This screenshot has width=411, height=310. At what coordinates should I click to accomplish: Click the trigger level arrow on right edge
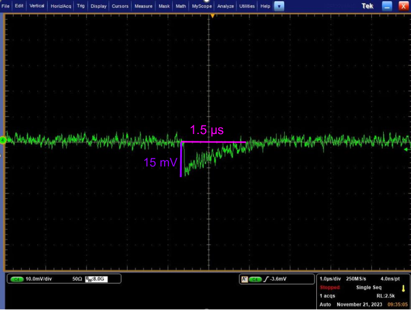point(406,149)
